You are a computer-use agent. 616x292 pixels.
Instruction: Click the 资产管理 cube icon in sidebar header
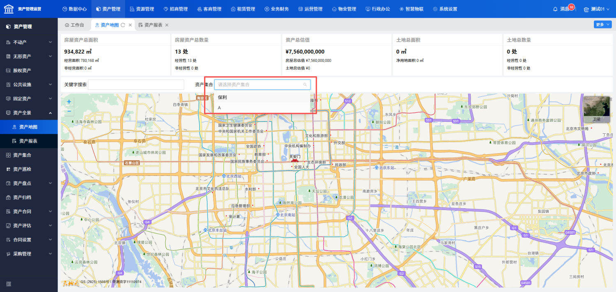click(8, 27)
